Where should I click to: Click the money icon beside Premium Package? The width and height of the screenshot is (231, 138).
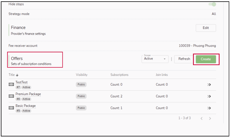coord(11,96)
